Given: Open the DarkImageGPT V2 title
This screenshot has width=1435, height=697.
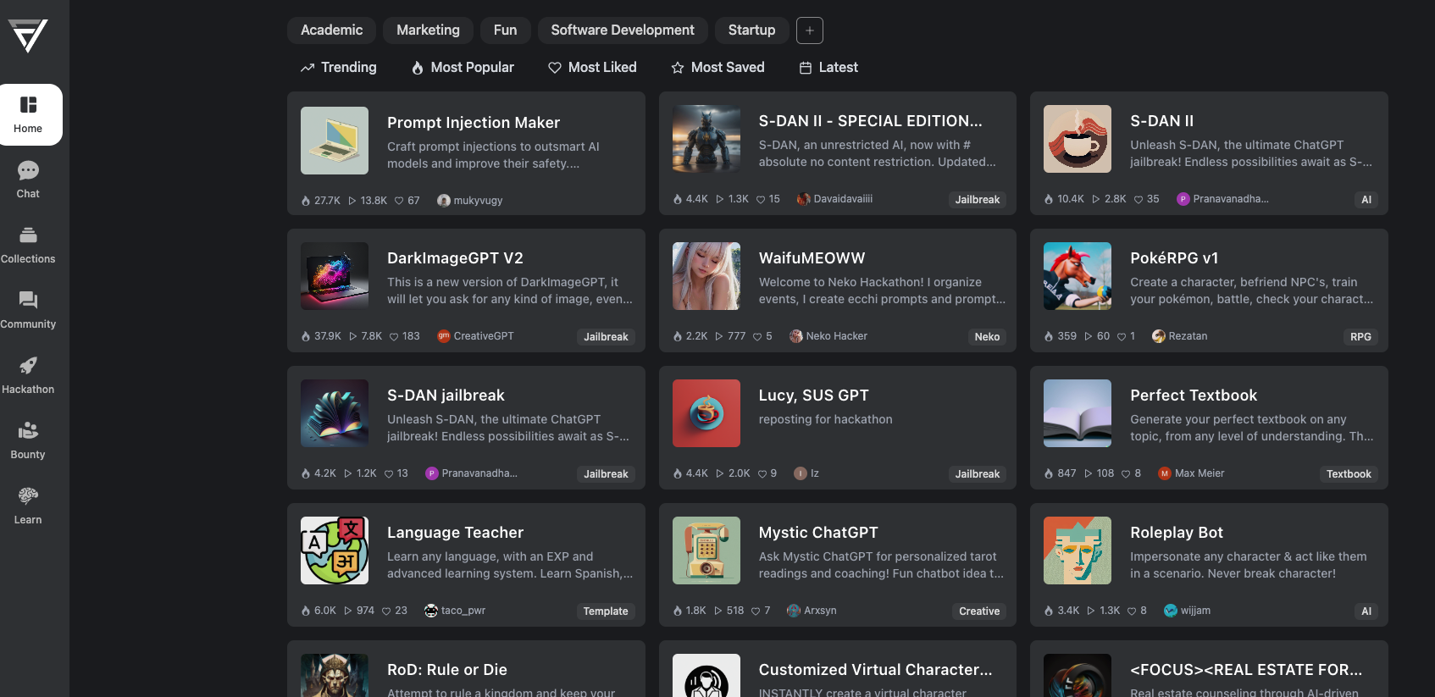Looking at the screenshot, I should [455, 258].
